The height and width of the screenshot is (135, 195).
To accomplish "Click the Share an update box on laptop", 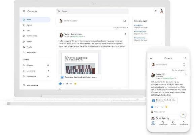I will pyautogui.click(x=92, y=21).
